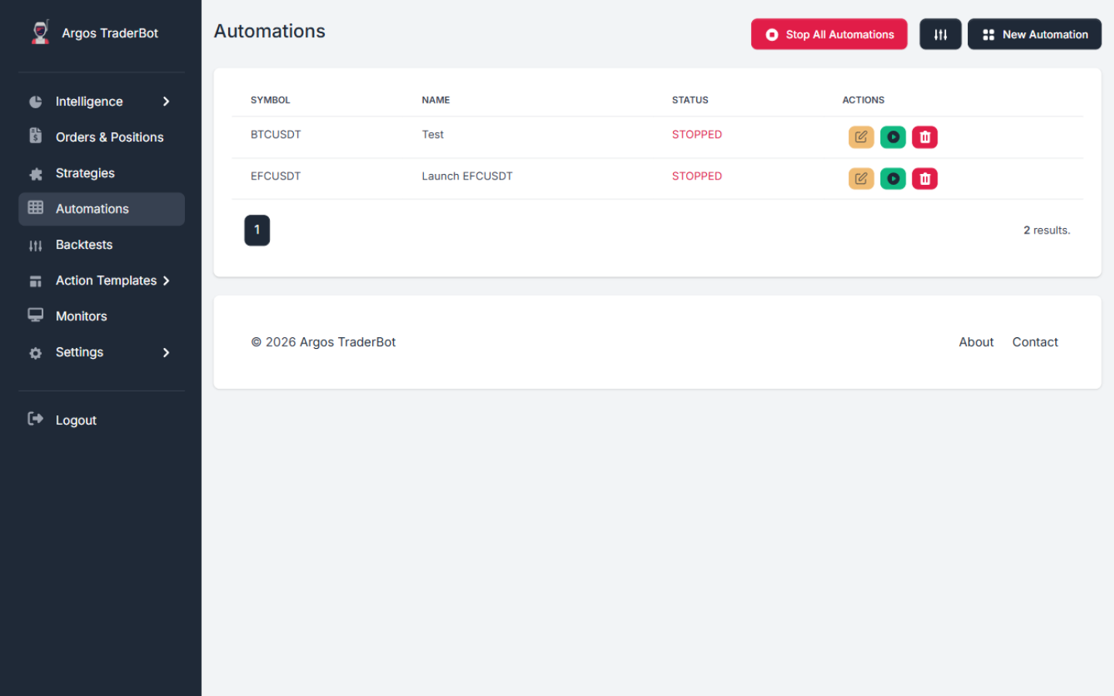
Task: Click the Argos TraderBot logo
Action: 40,32
